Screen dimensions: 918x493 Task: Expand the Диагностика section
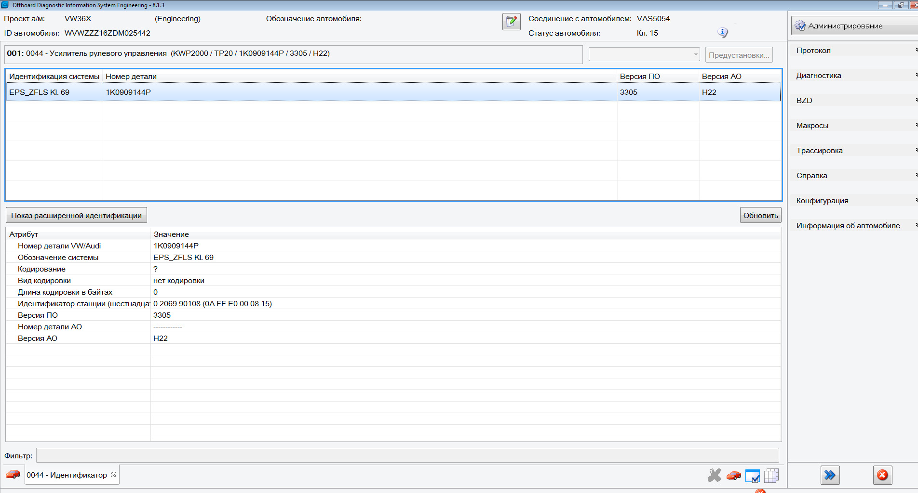point(854,76)
